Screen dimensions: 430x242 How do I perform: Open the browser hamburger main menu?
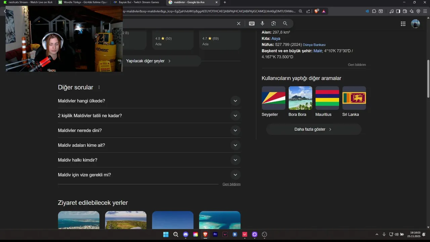pyautogui.click(x=425, y=11)
